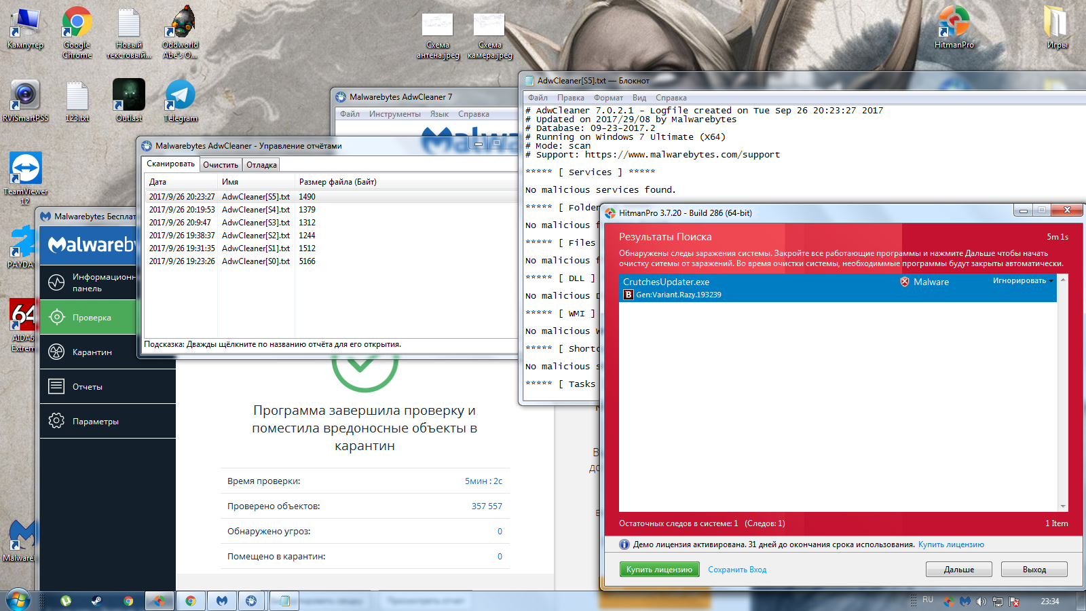Click the Malwarebytes tray icon
This screenshot has width=1086, height=611.
(x=965, y=601)
